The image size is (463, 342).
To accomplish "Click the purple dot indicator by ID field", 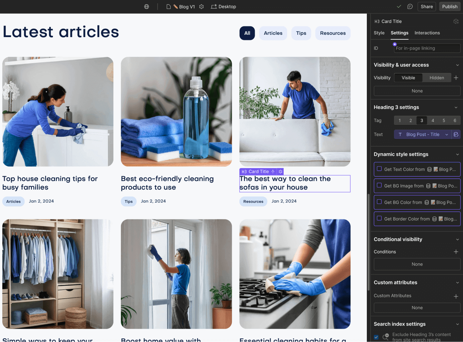I will [x=395, y=44].
